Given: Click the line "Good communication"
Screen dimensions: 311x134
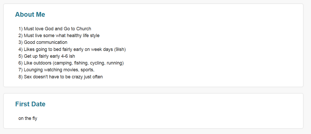Looking at the screenshot, I should point(46,42).
